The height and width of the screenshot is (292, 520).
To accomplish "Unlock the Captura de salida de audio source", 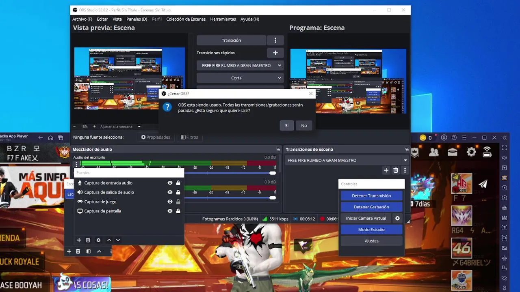I will point(178,192).
